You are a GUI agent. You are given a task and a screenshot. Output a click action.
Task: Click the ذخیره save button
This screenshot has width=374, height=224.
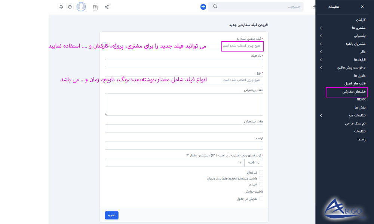point(111,215)
